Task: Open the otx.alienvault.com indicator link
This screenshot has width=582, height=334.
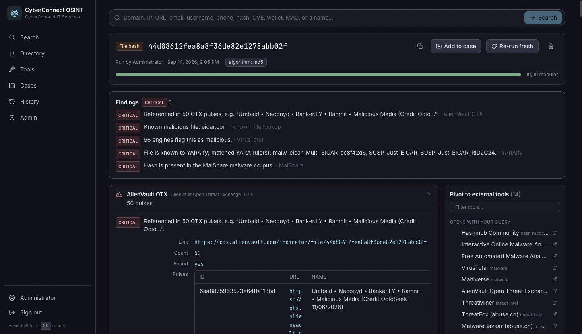Action: click(x=310, y=242)
